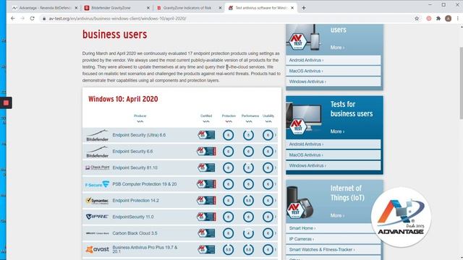Open Bitdefender Endpoint Security 6.6 certified badge
The image size is (463, 260).
[206, 151]
